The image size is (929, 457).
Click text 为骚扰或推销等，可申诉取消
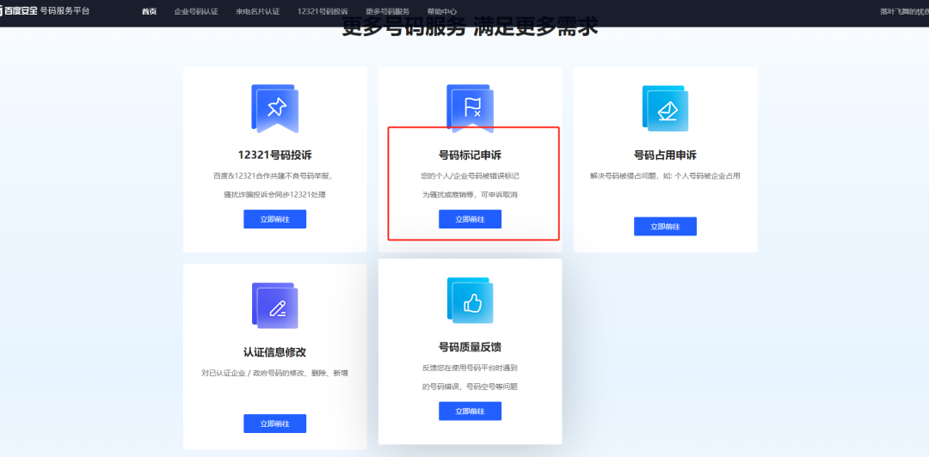point(471,194)
